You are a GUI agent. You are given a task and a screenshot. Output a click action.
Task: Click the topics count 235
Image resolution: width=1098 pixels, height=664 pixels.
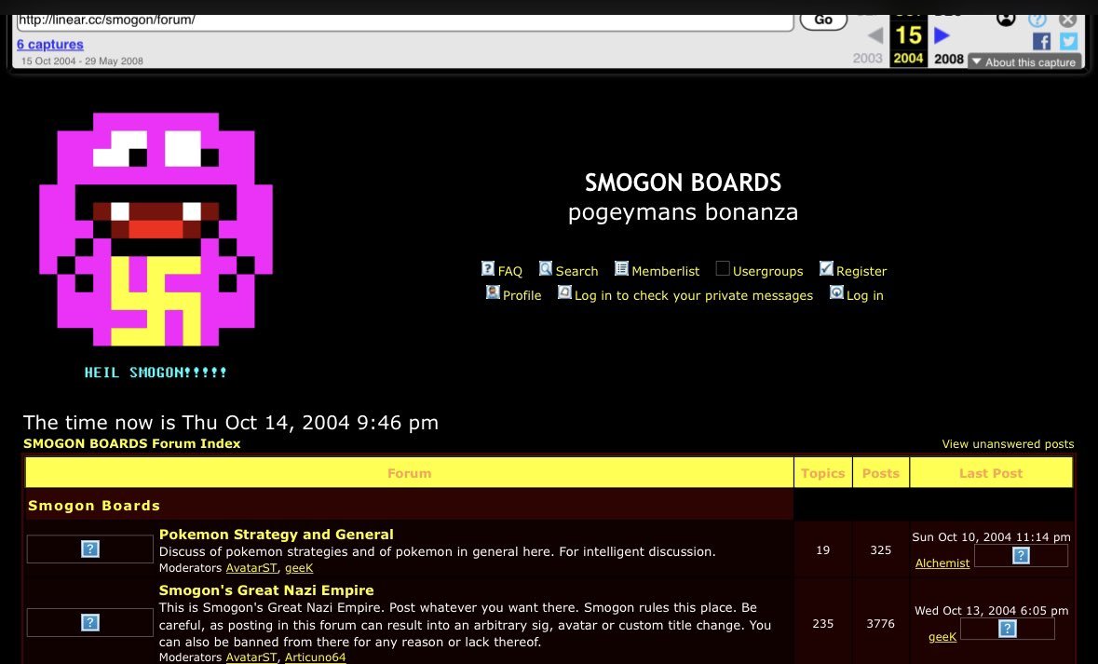822,623
